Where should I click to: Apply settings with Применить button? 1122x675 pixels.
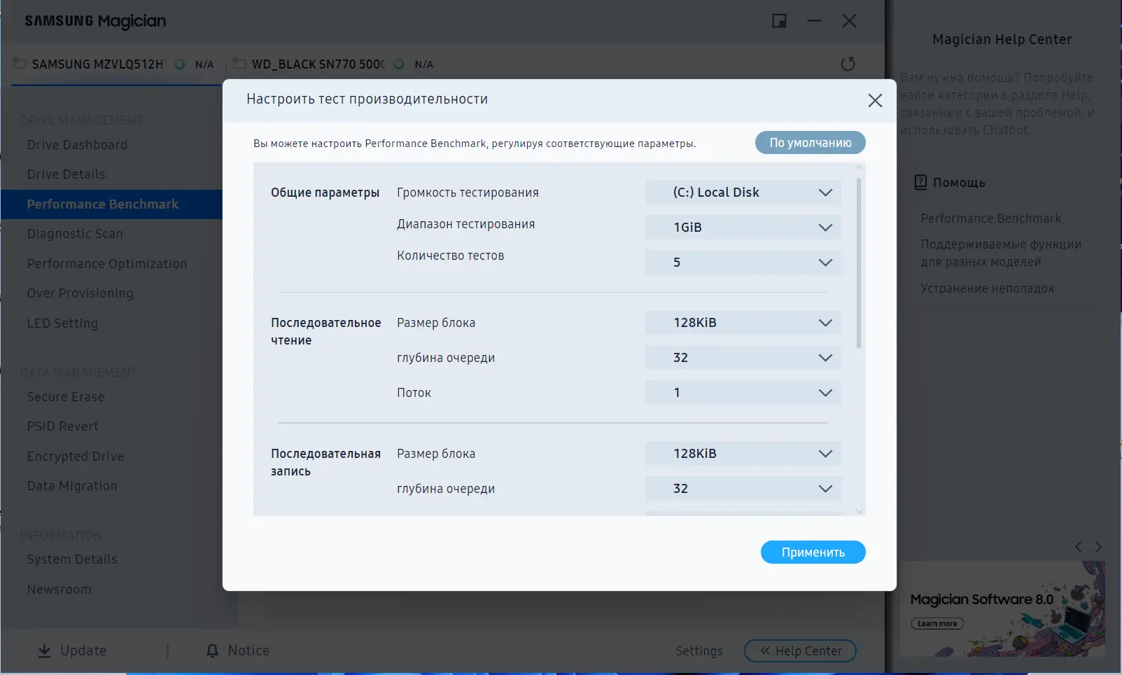(813, 552)
